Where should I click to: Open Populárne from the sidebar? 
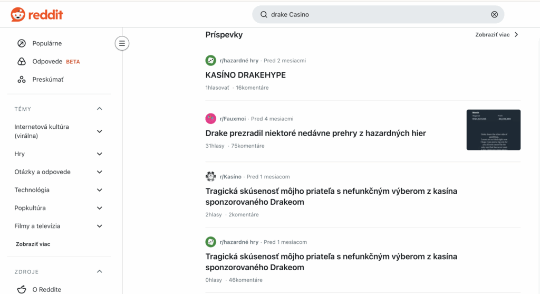coord(47,43)
